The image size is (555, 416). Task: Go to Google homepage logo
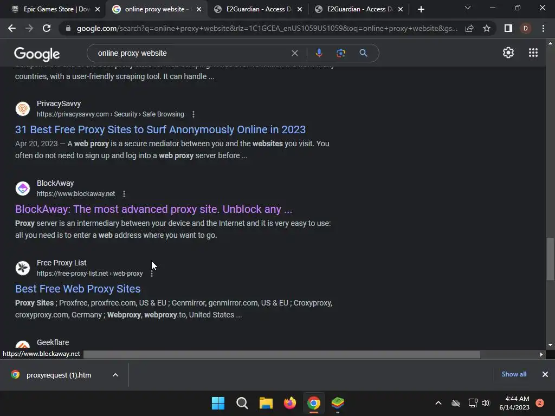pyautogui.click(x=37, y=54)
